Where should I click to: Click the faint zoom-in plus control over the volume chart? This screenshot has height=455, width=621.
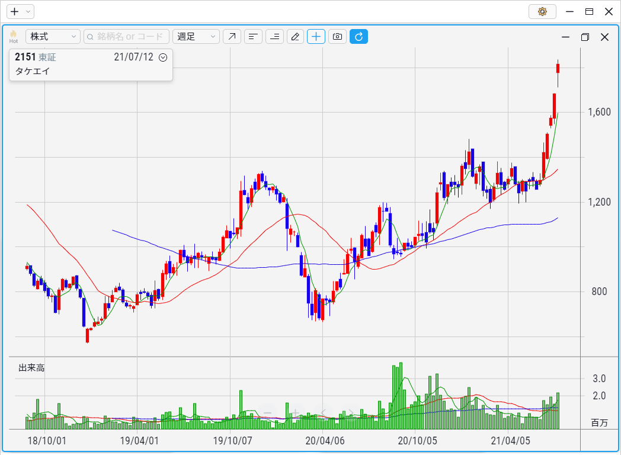(x=296, y=414)
